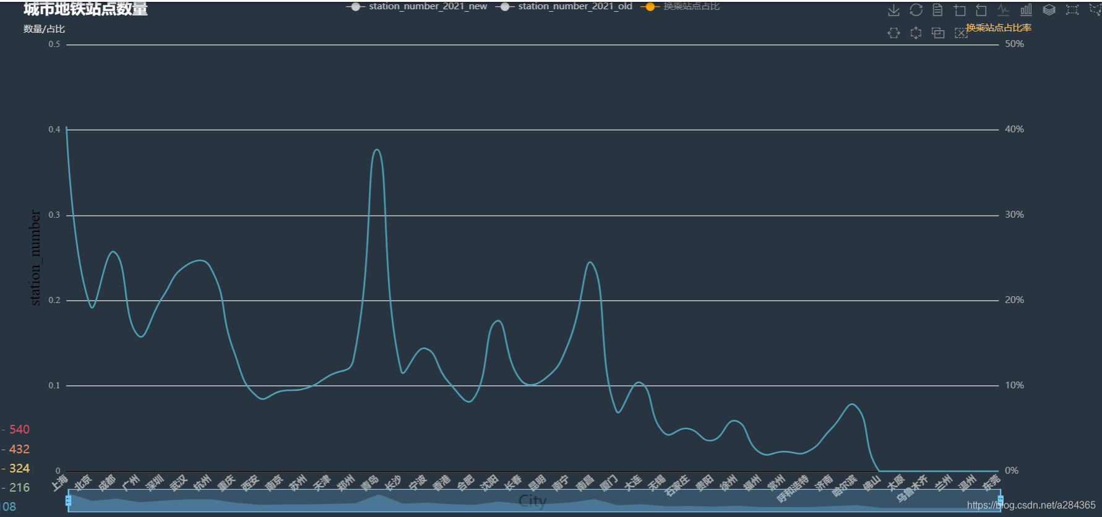Activate the area zoom tool icon
This screenshot has height=517, width=1102.
tap(960, 11)
